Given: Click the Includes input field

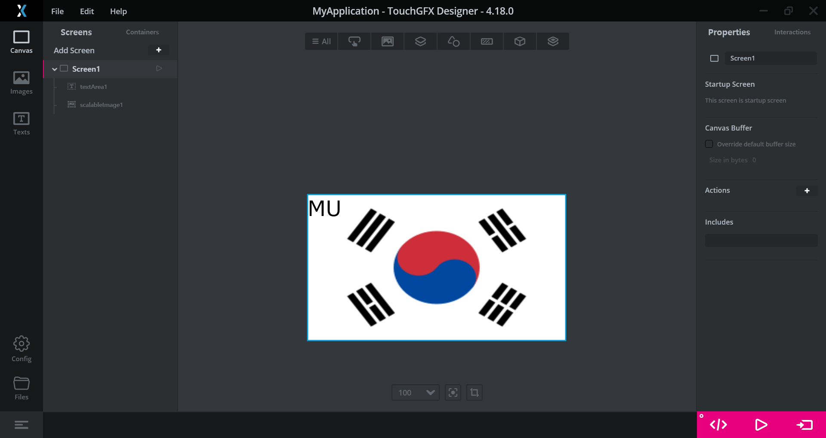Looking at the screenshot, I should coord(761,240).
